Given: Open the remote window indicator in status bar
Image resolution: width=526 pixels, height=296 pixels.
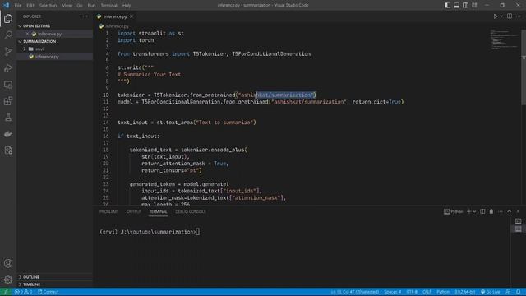Looking at the screenshot, I should [6, 292].
